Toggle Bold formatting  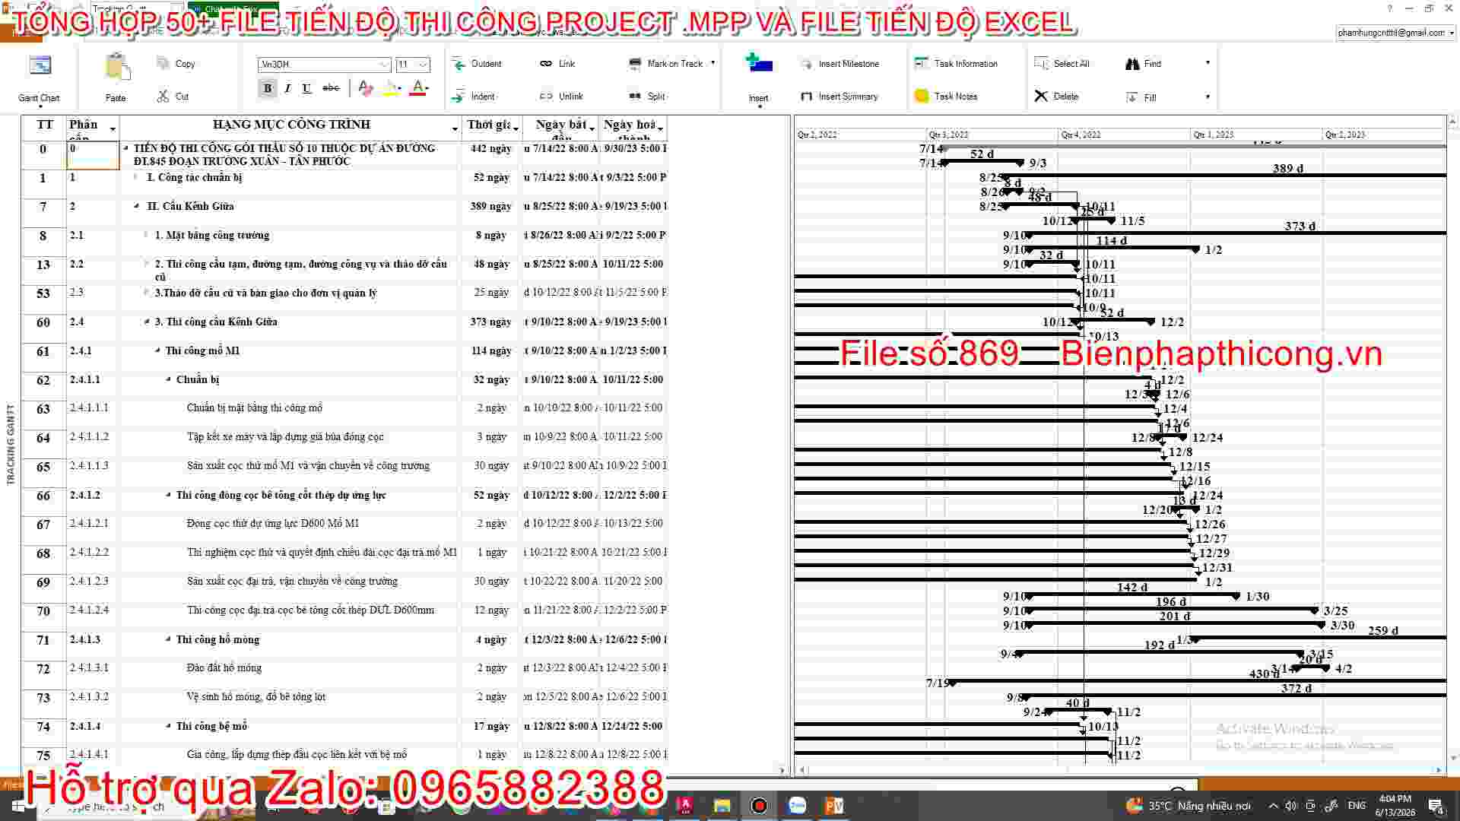click(x=268, y=88)
